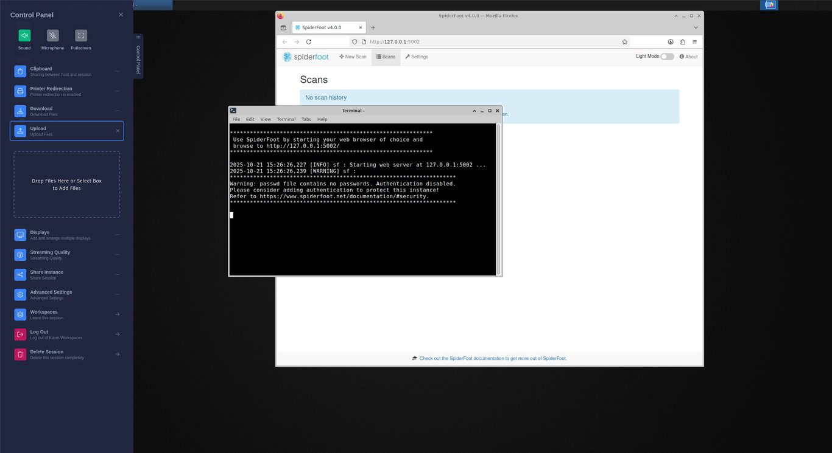Image resolution: width=832 pixels, height=453 pixels.
Task: Click the Terminal window title bar icon
Action: click(x=233, y=111)
